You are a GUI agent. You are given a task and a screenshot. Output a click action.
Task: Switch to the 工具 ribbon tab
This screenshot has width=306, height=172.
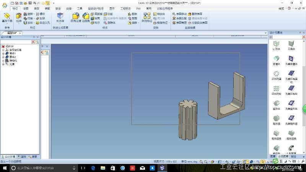pos(79,8)
